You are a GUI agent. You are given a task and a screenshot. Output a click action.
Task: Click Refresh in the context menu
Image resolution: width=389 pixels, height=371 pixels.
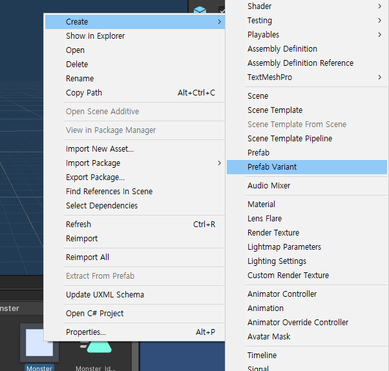[x=134, y=225]
